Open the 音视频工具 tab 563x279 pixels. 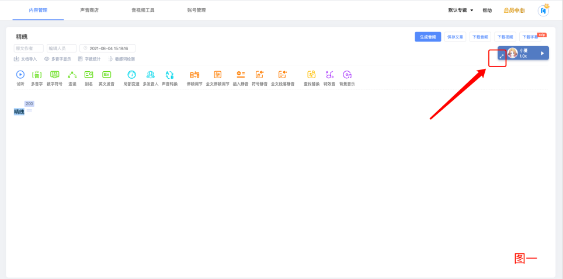(143, 11)
